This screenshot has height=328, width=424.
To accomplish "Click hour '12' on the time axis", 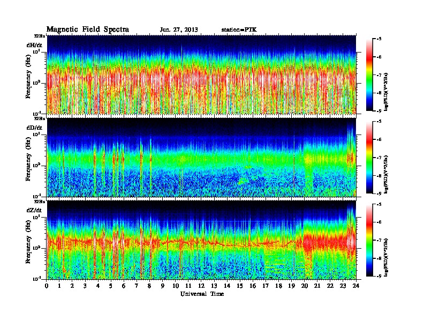I will point(201,286).
